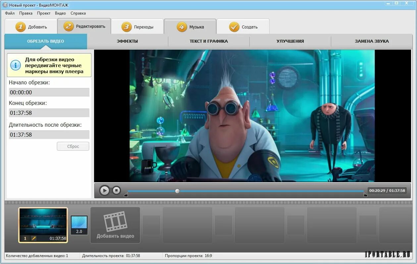Click the Начало обрезки time field
Image resolution: width=417 pixels, height=264 pixels.
pyautogui.click(x=49, y=92)
